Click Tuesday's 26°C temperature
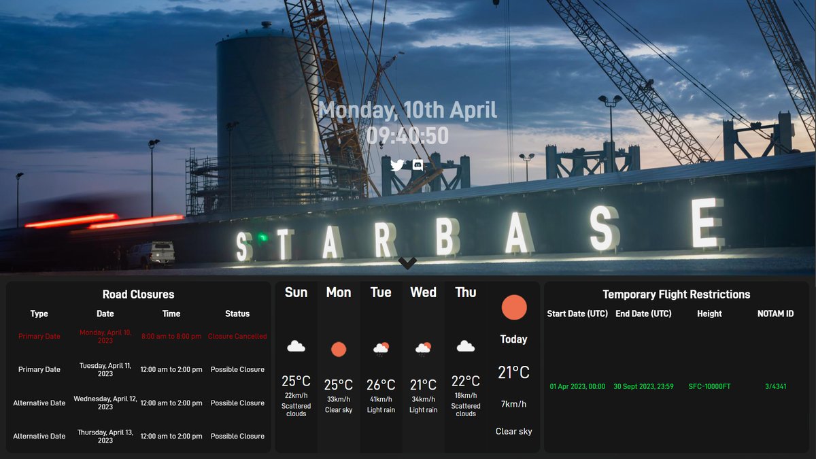 pyautogui.click(x=381, y=385)
